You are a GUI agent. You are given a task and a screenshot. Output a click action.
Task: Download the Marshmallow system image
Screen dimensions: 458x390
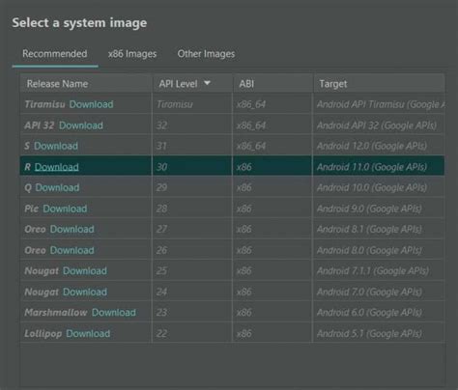[114, 312]
